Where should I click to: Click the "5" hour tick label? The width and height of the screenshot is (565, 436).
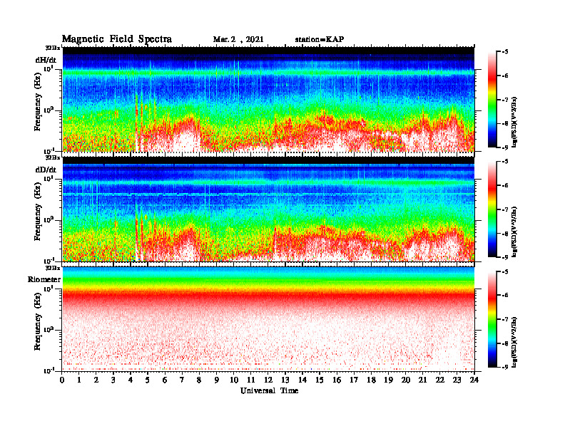[148, 380]
